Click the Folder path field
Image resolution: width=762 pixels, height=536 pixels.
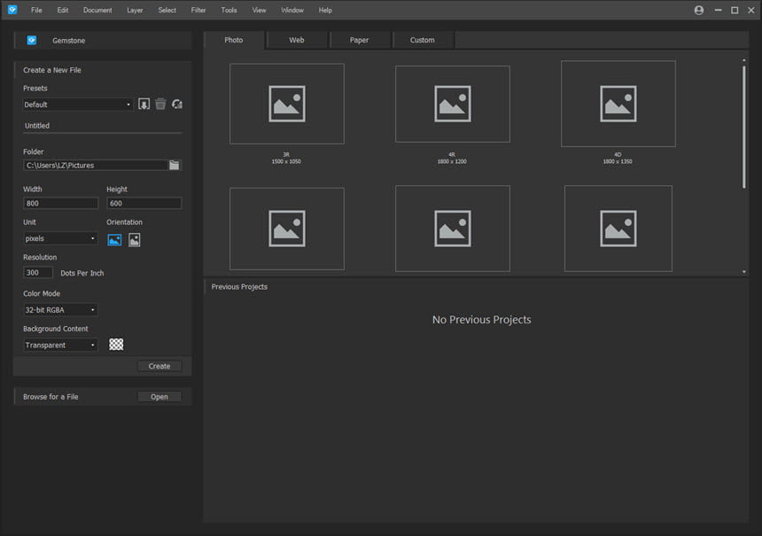coord(95,165)
